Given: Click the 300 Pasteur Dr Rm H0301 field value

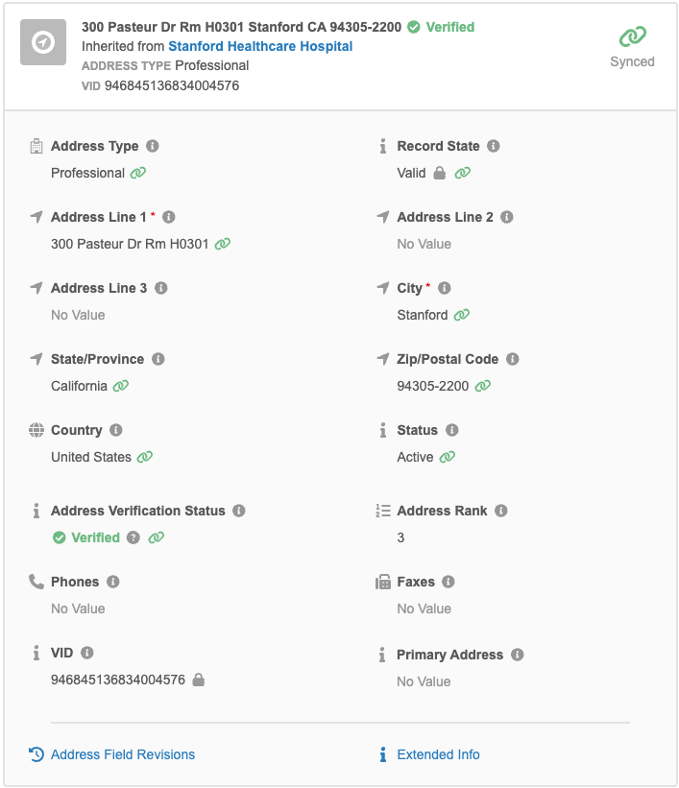Looking at the screenshot, I should 130,244.
